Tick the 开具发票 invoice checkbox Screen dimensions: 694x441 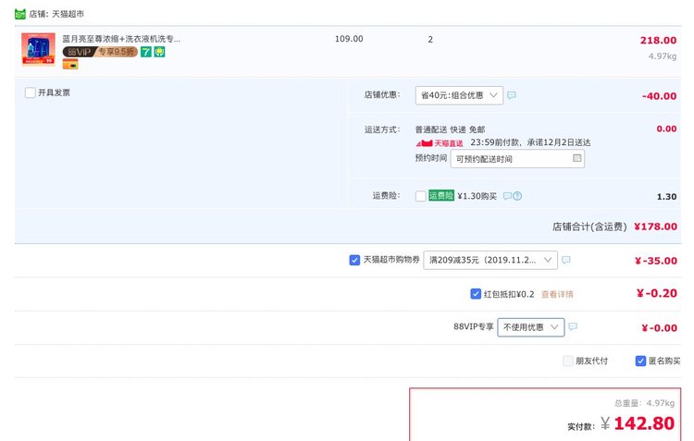31,92
